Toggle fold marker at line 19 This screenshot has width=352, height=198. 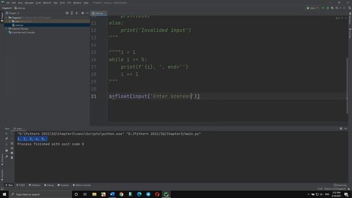107,82
